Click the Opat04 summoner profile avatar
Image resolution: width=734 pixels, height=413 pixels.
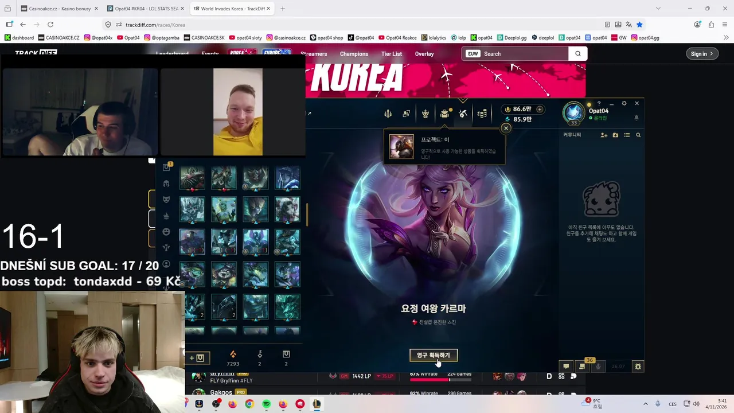coord(573,113)
